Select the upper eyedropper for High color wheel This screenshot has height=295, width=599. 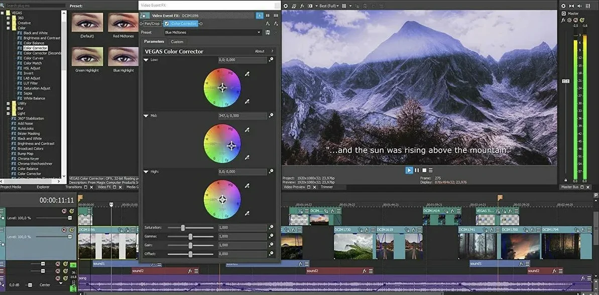tap(247, 185)
